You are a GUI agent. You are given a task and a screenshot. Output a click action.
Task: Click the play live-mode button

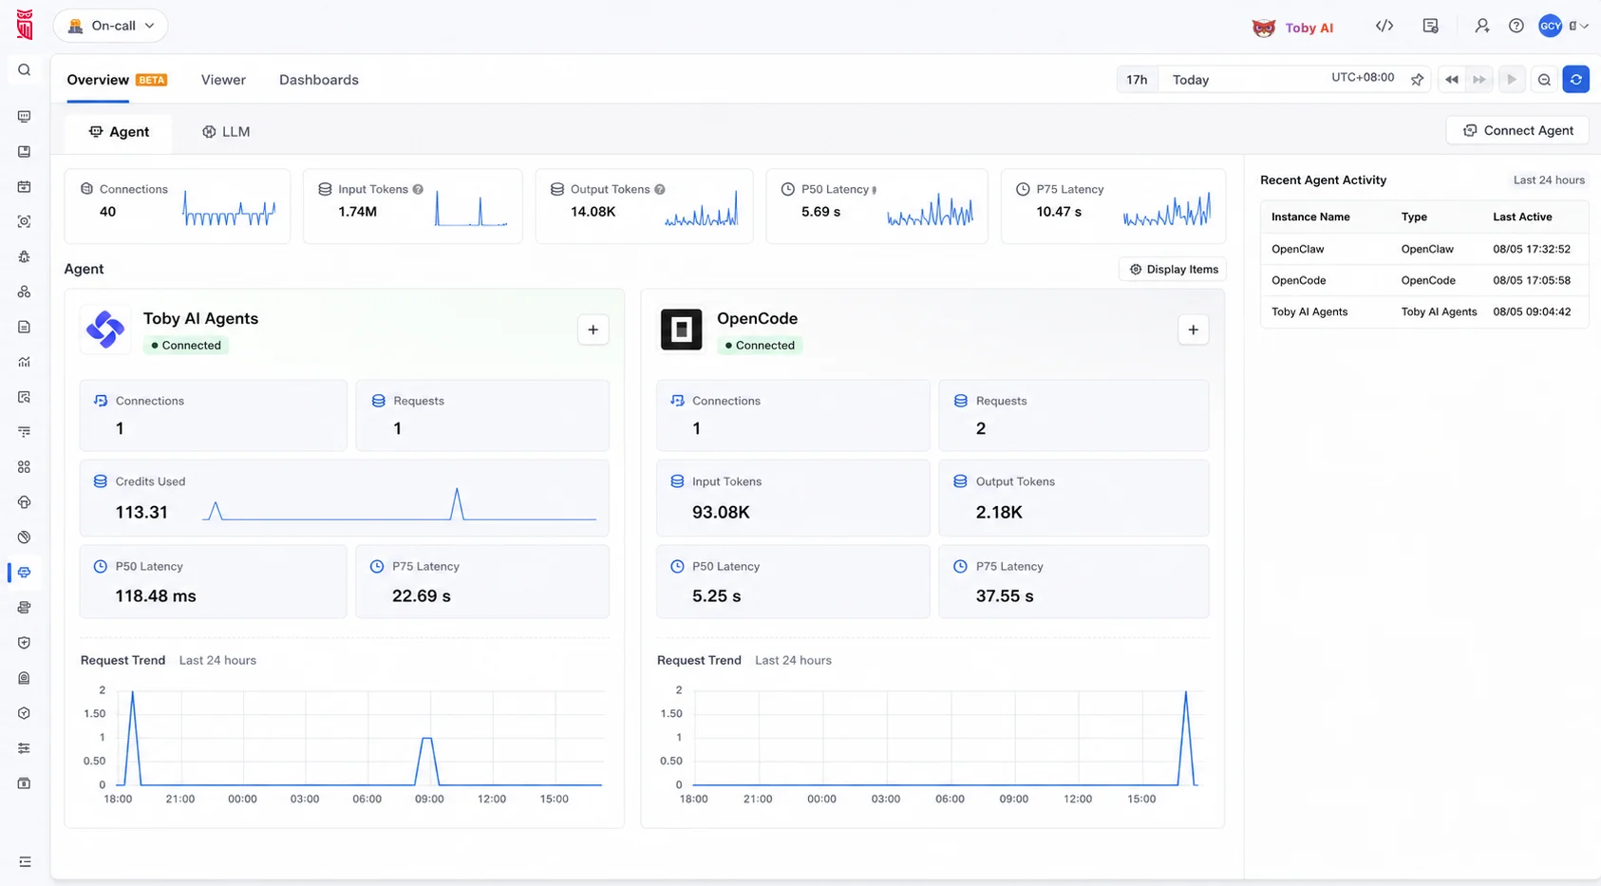[1512, 80]
